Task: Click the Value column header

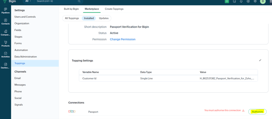Action: click(203, 72)
